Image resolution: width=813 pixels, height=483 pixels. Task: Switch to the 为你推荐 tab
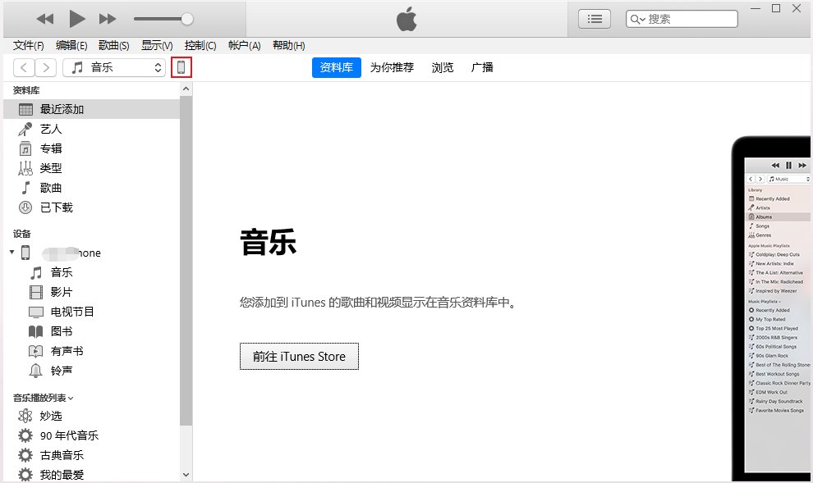coord(392,67)
